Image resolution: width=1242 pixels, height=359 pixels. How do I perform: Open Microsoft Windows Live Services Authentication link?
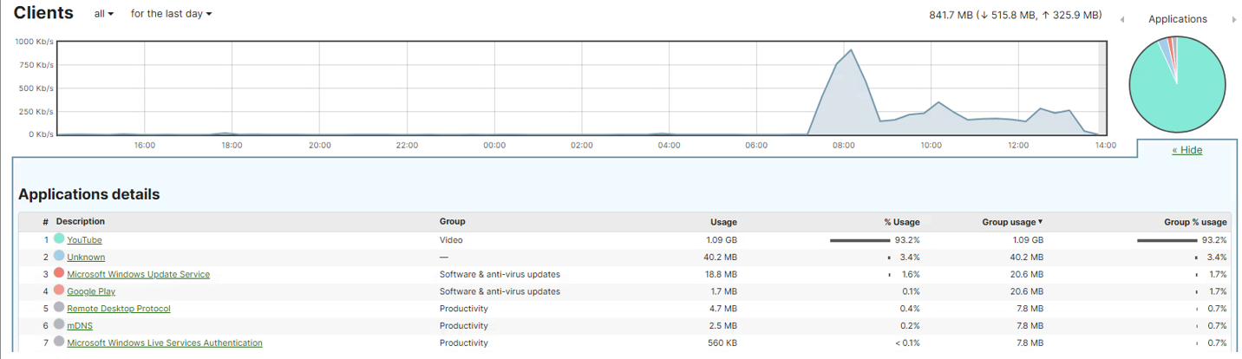(165, 343)
